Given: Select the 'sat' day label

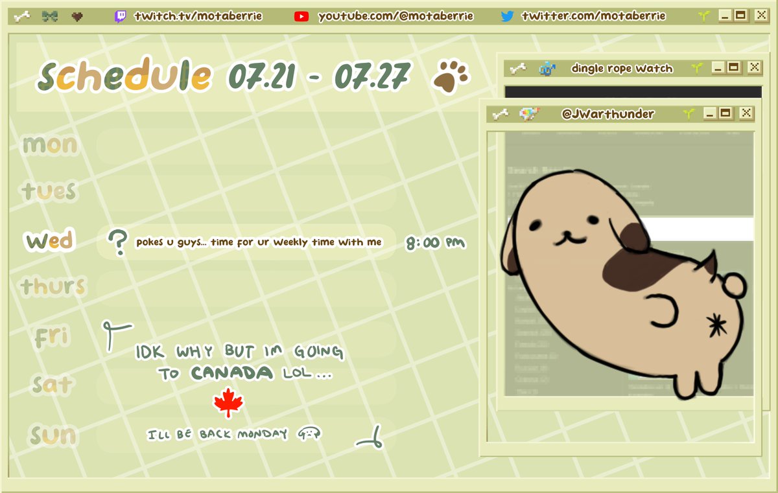Looking at the screenshot, I should [x=52, y=385].
